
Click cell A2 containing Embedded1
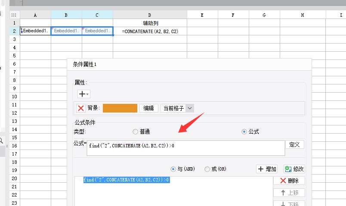pos(35,31)
